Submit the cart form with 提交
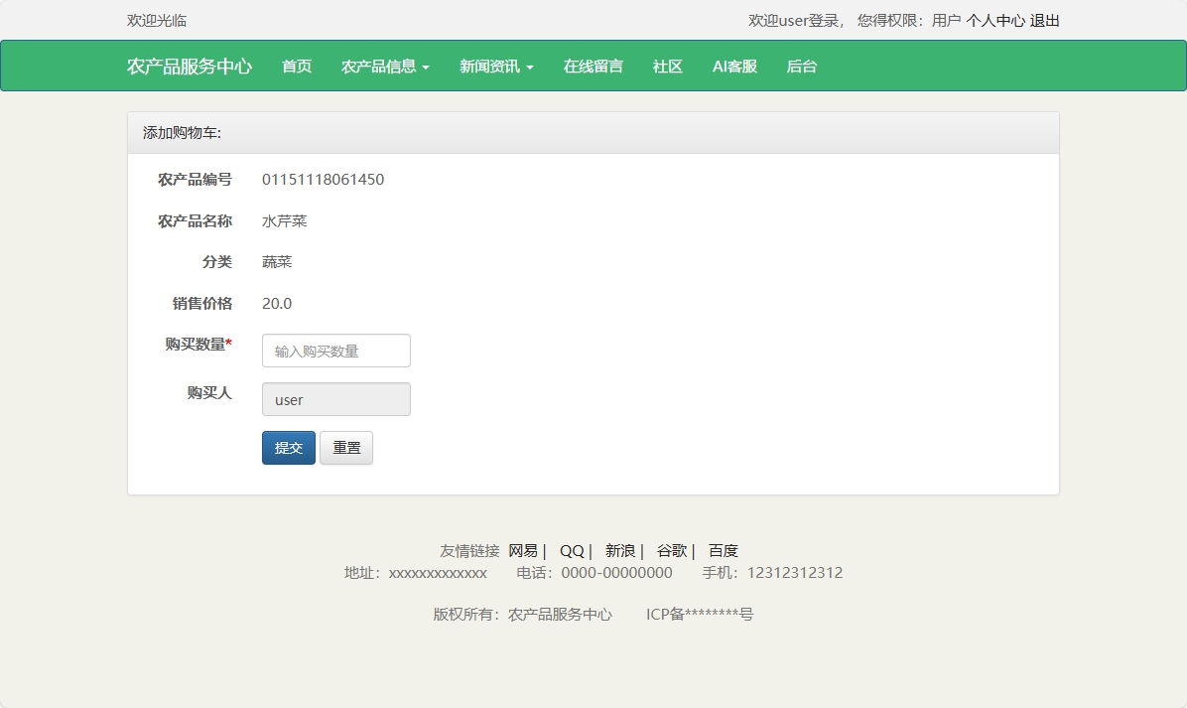 coord(288,448)
